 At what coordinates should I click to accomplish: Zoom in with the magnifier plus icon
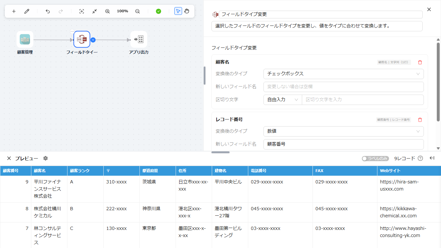coord(108,11)
